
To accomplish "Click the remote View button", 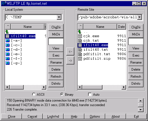I will click(x=136, y=48).
